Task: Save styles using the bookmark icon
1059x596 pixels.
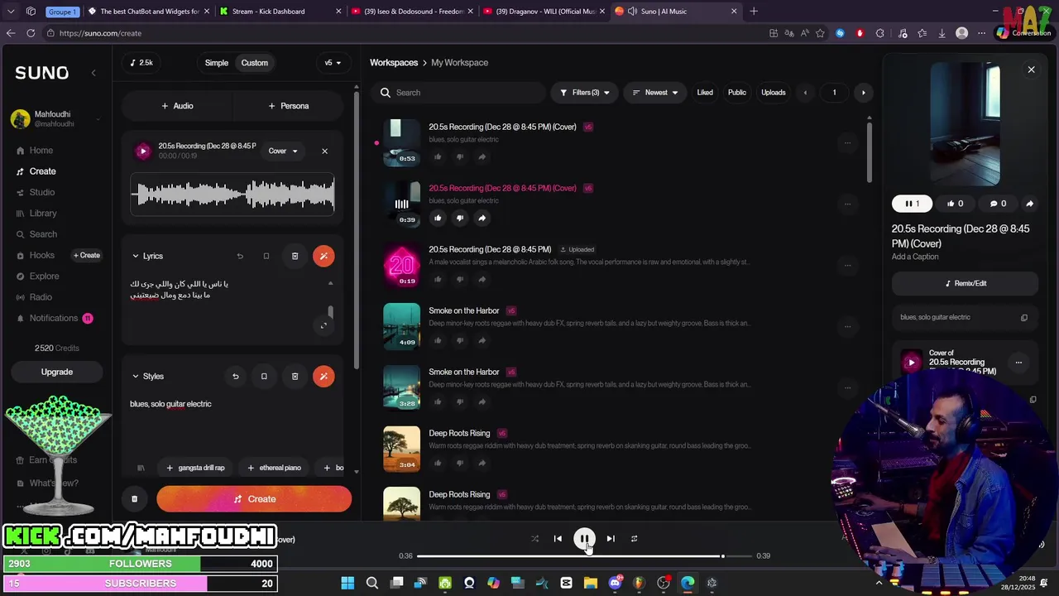Action: click(x=264, y=376)
